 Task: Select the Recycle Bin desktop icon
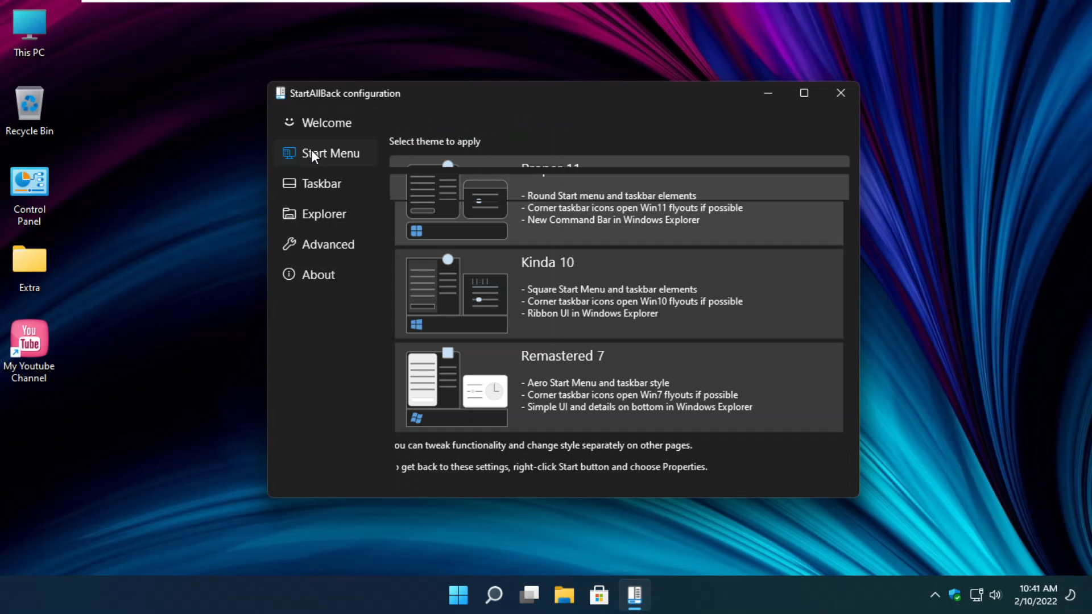(29, 111)
